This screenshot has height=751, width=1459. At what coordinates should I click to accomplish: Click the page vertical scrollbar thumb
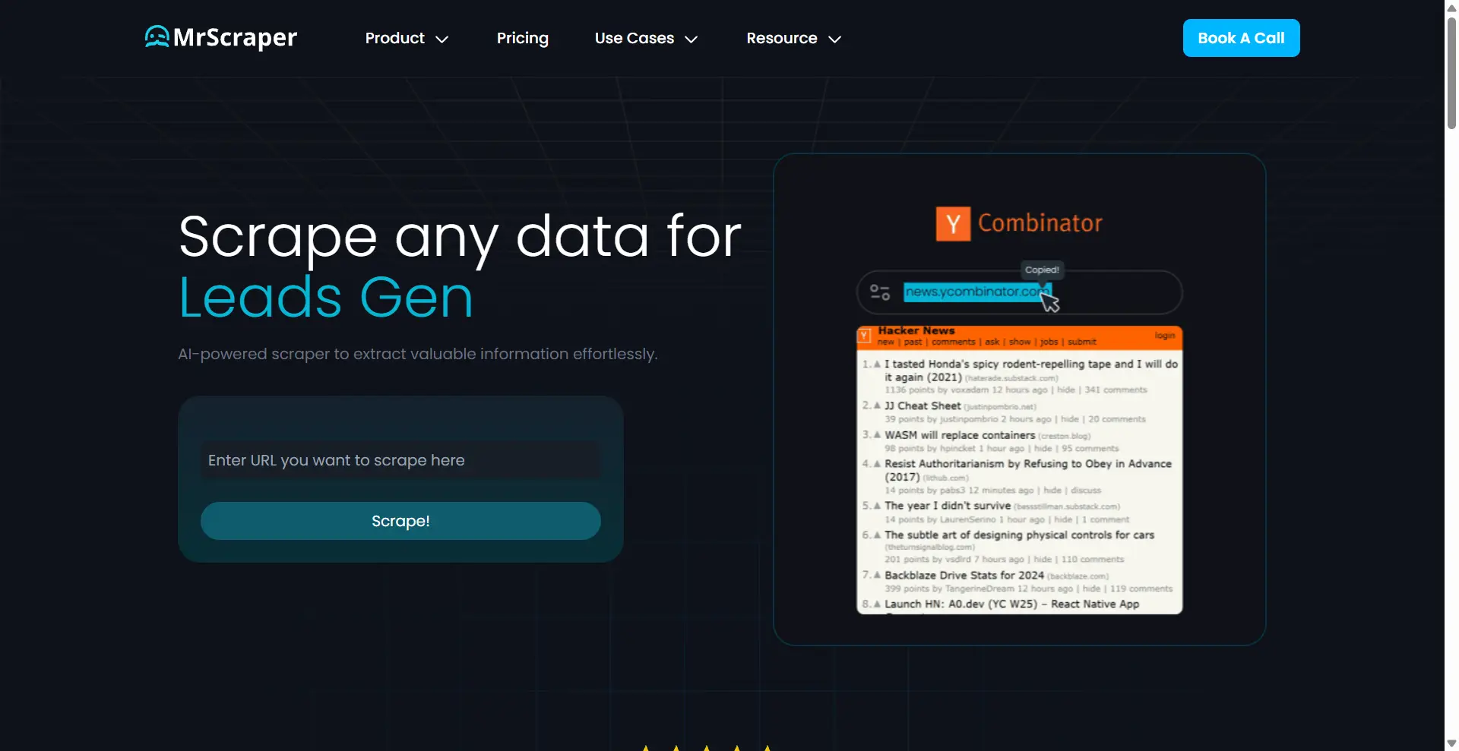[x=1451, y=72]
